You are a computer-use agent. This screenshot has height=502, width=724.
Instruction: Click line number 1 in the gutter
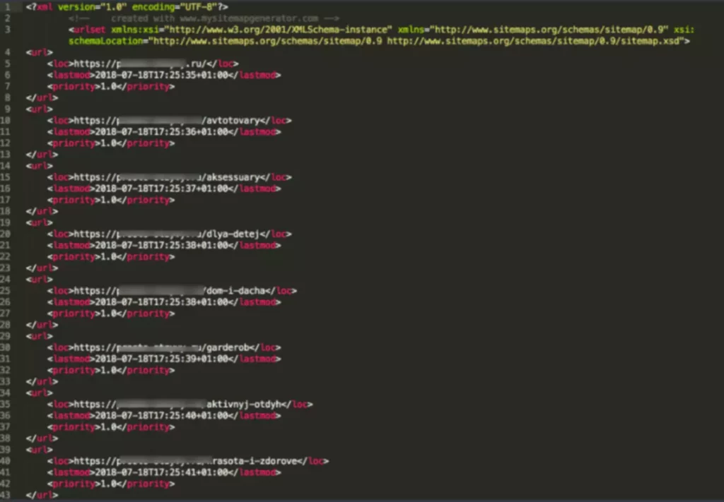6,6
